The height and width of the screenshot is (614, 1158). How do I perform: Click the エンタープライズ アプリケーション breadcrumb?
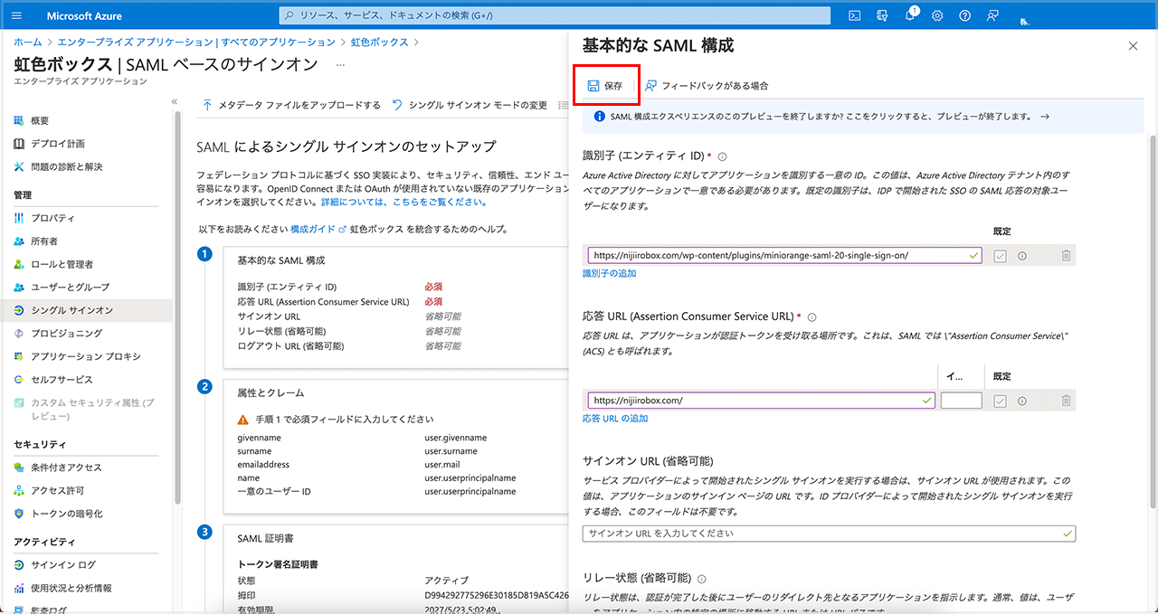click(x=195, y=43)
